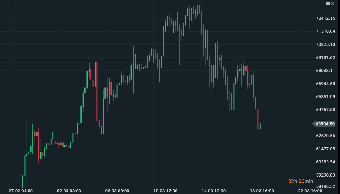The image size is (340, 194).
Task: Click the 69131.62 price level label
Action: 325,58
